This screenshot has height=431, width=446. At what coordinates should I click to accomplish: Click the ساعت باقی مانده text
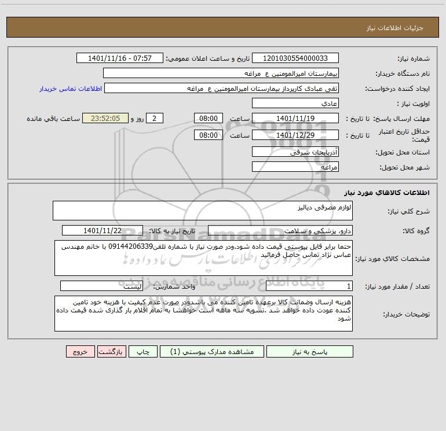click(x=53, y=119)
